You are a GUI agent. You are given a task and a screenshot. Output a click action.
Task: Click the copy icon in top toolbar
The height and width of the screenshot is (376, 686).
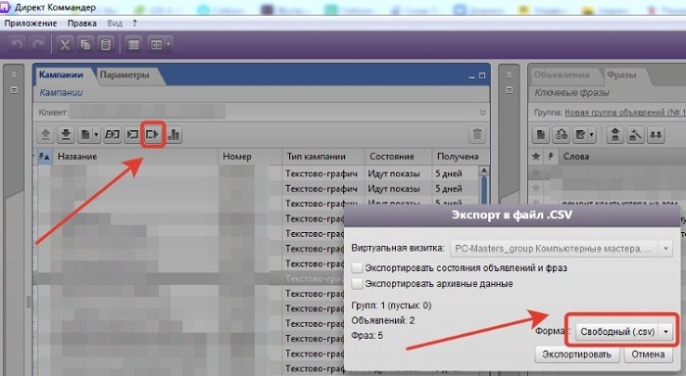click(x=85, y=44)
